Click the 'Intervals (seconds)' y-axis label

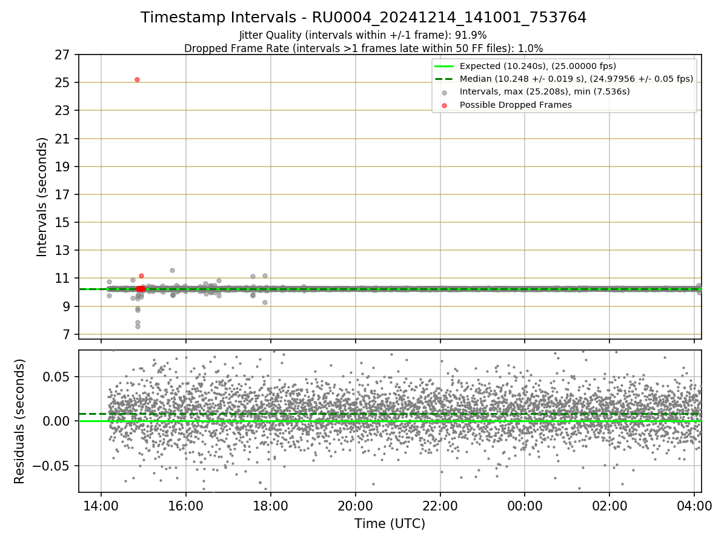coord(42,197)
